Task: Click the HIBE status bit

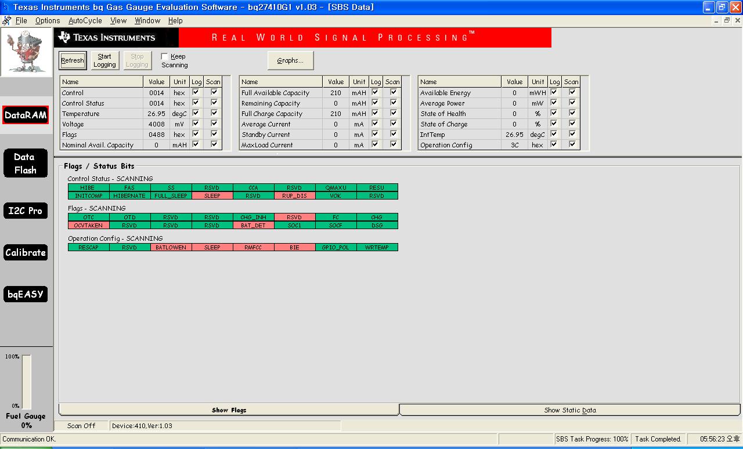Action: pyautogui.click(x=88, y=187)
